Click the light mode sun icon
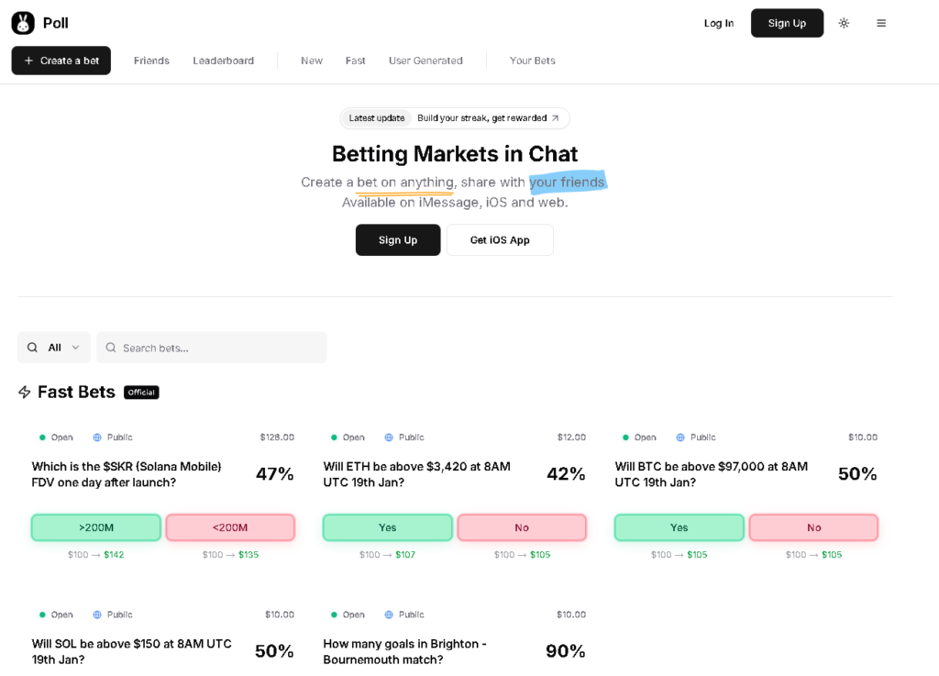 click(844, 22)
